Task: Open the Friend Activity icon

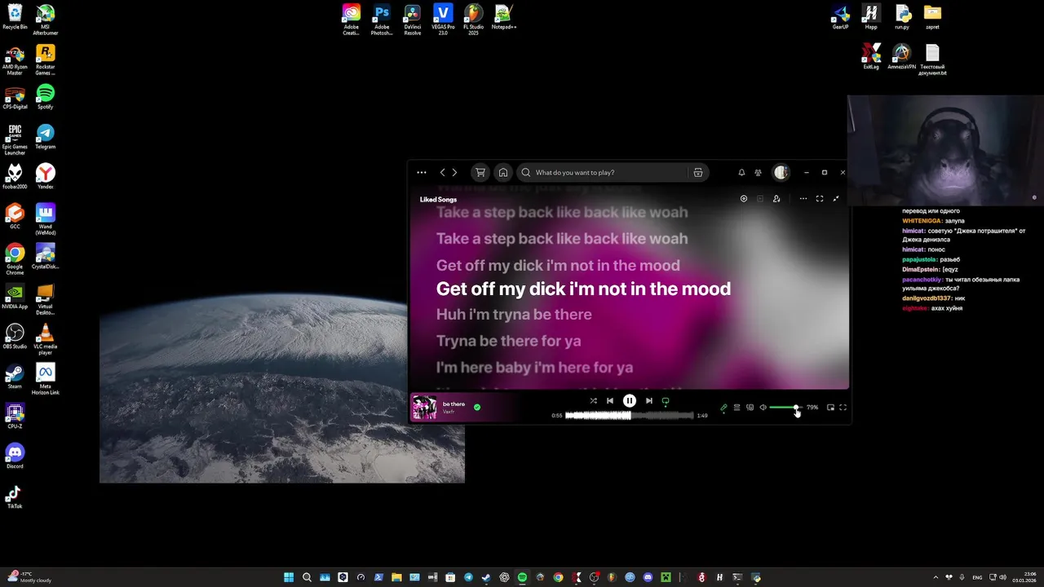Action: [x=758, y=172]
